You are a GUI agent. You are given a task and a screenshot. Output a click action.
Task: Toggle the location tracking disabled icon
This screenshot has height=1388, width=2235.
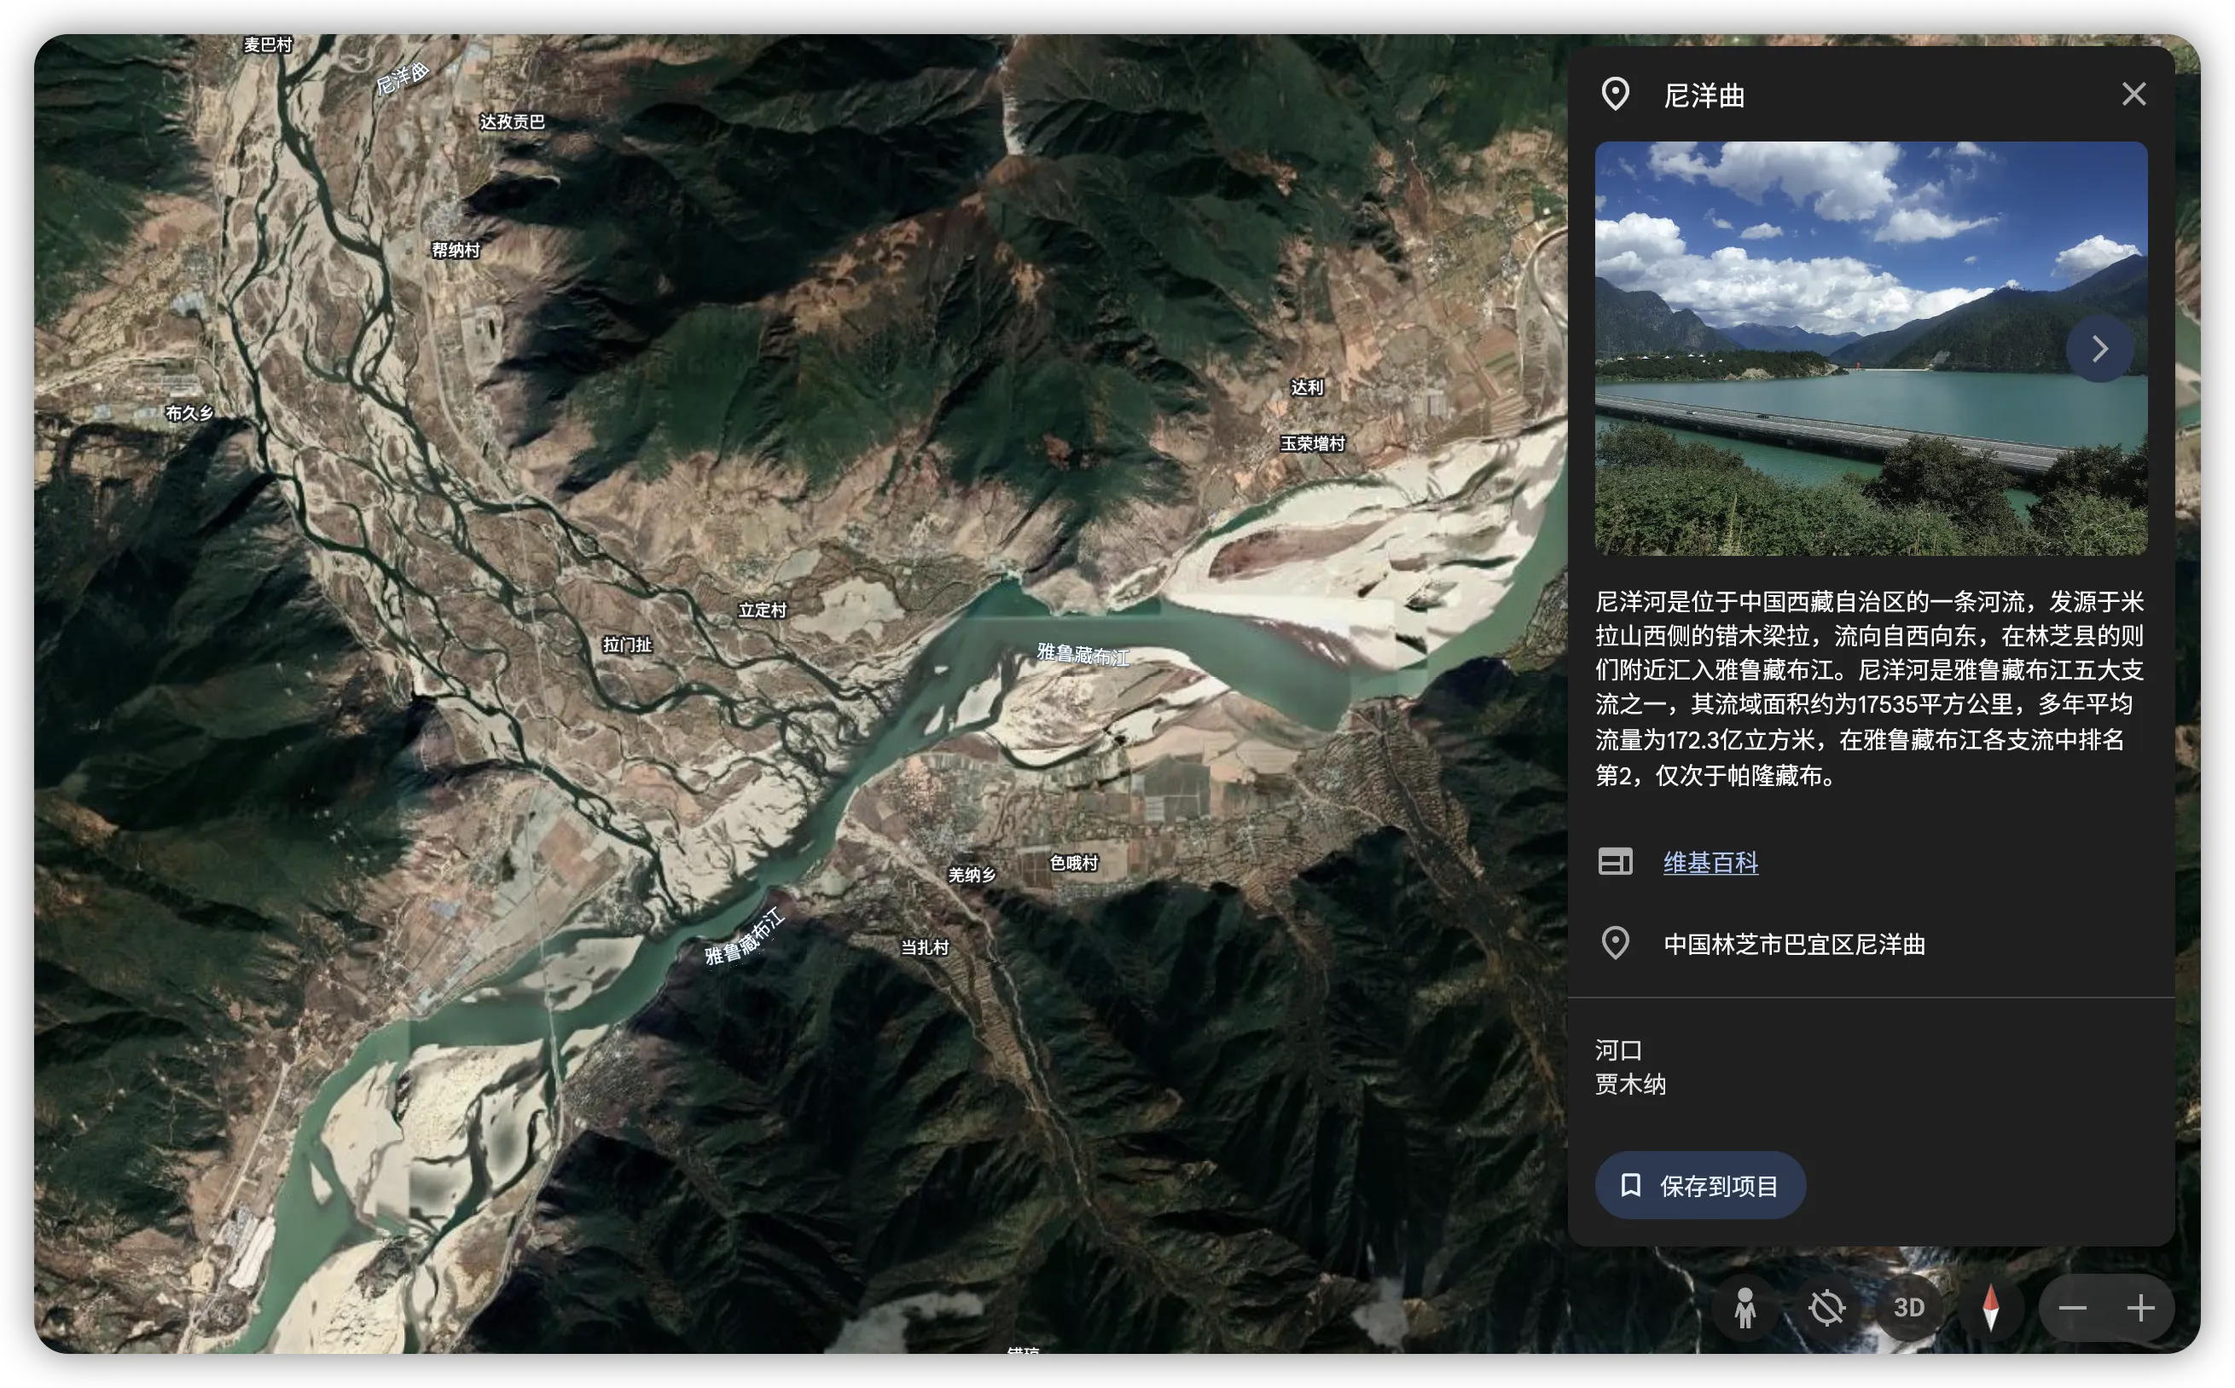[x=1826, y=1307]
